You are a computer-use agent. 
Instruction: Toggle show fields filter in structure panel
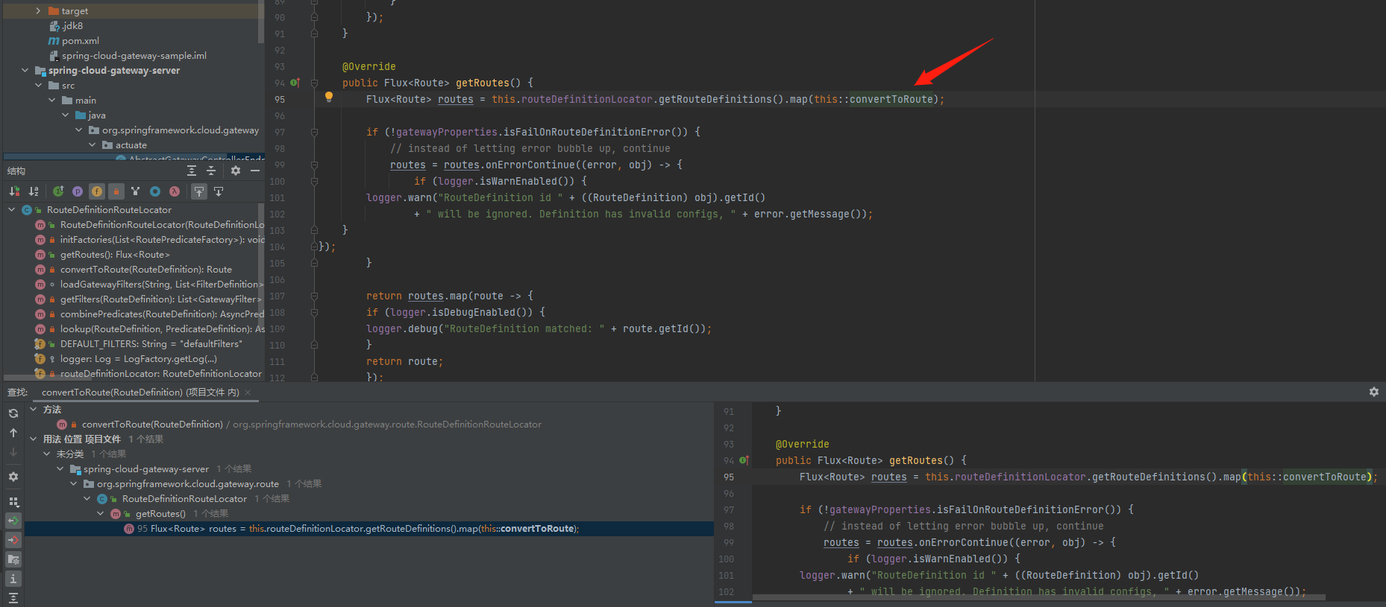[x=97, y=191]
